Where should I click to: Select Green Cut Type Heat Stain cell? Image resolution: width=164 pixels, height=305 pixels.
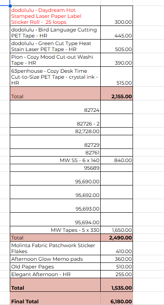coord(55,46)
